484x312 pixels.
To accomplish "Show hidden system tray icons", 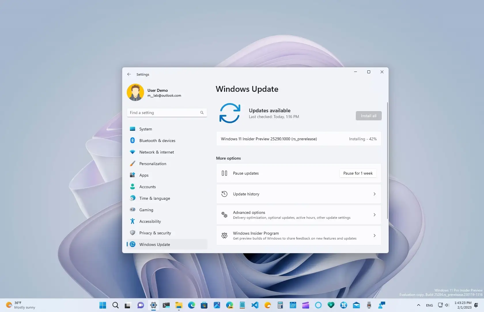I will [x=419, y=305].
